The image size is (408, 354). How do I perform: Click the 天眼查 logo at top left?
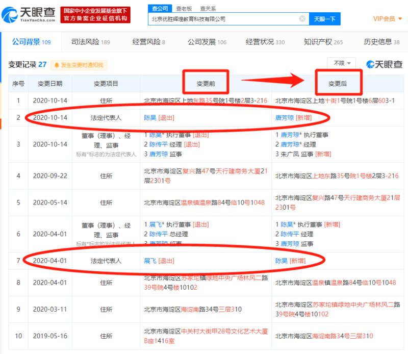27,14
